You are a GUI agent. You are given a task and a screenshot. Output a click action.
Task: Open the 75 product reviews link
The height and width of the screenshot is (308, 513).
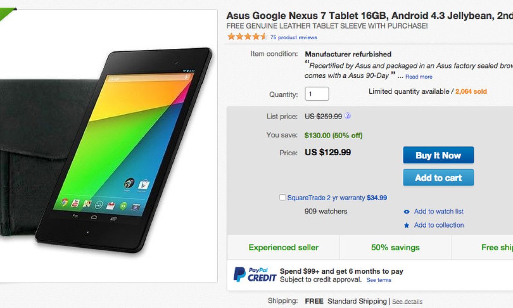[x=293, y=38]
